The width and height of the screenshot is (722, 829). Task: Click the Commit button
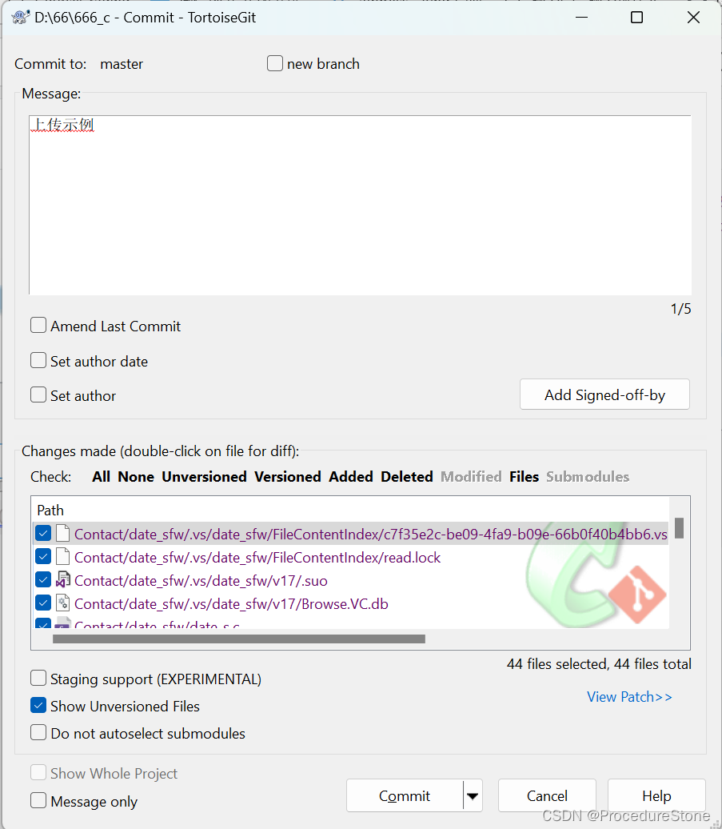click(405, 795)
